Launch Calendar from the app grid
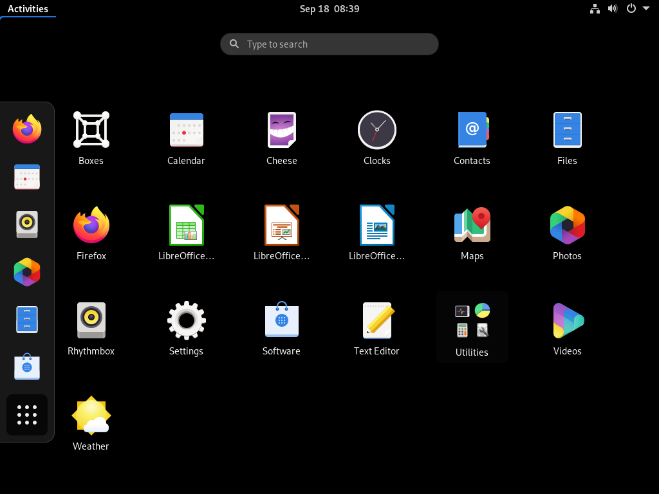Image resolution: width=659 pixels, height=494 pixels. [186, 138]
